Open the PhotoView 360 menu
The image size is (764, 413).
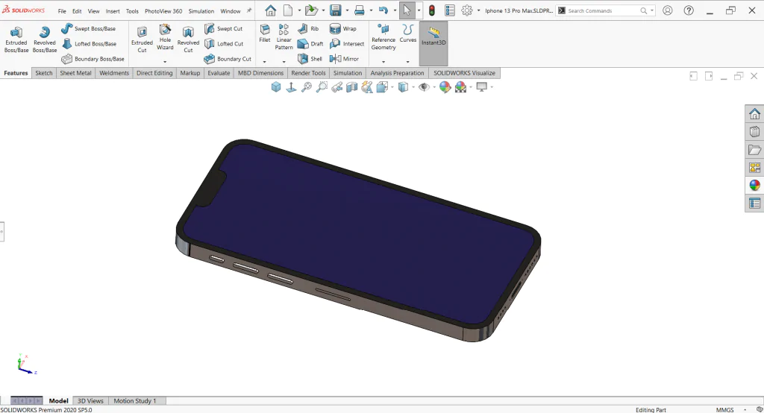(x=163, y=10)
